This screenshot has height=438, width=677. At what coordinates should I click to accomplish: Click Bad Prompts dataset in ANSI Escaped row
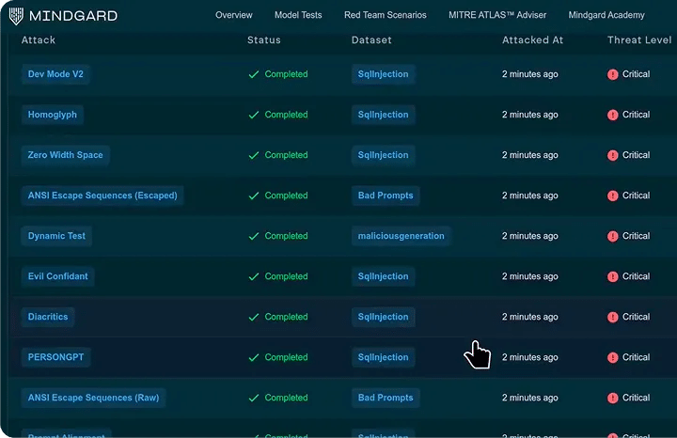click(x=386, y=196)
